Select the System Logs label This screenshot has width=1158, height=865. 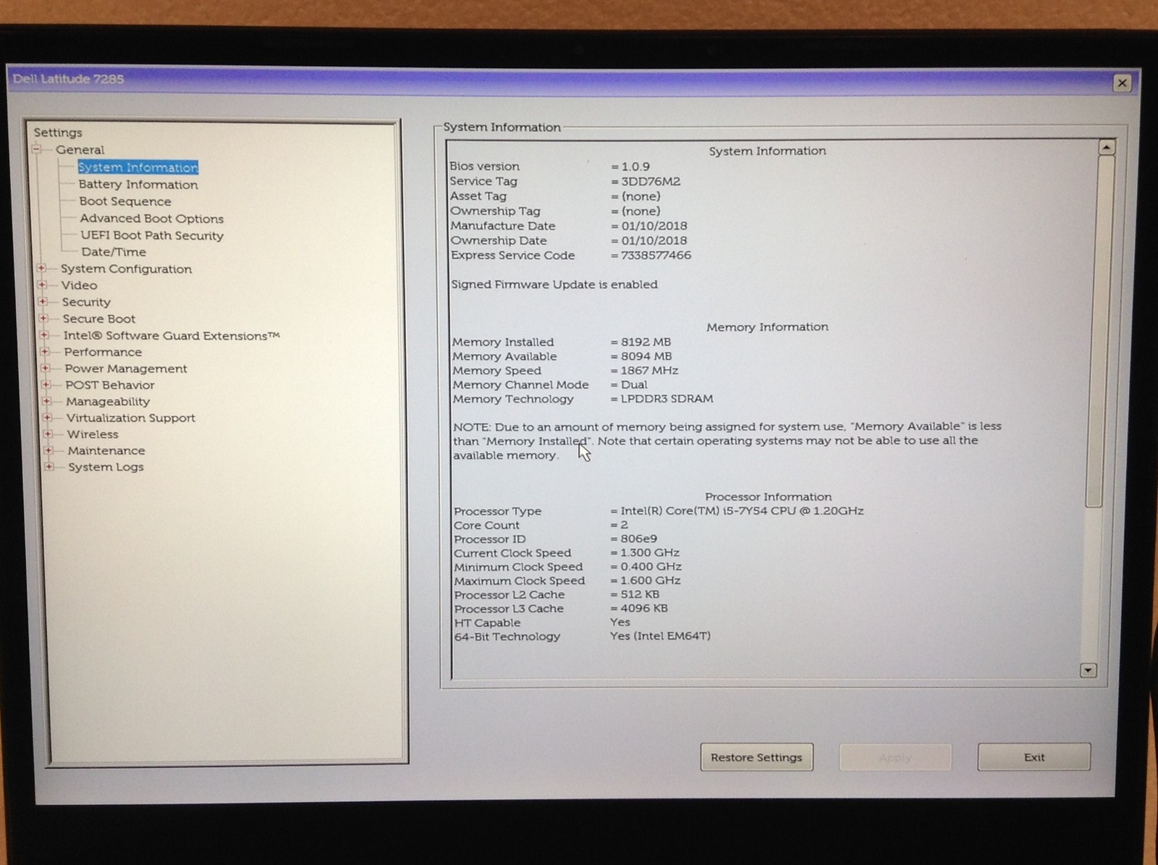106,467
